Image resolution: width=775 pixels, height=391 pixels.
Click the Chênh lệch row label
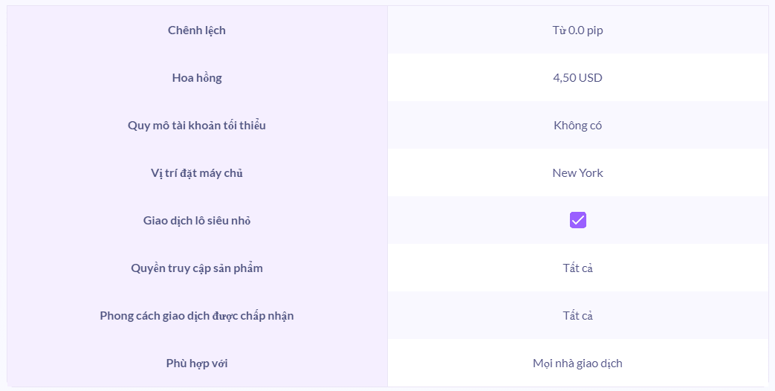[x=197, y=30]
